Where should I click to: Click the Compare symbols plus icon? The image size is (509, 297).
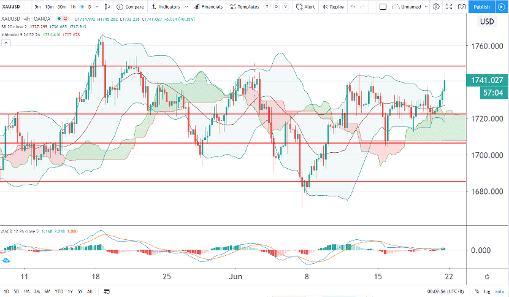120,7
